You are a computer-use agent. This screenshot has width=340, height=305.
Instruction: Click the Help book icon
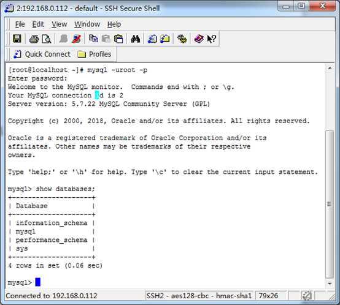click(199, 39)
